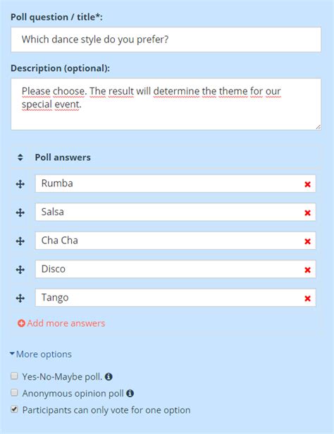Enable the Yes-No-Maybe poll checkbox
This screenshot has height=434, width=334.
click(14, 376)
